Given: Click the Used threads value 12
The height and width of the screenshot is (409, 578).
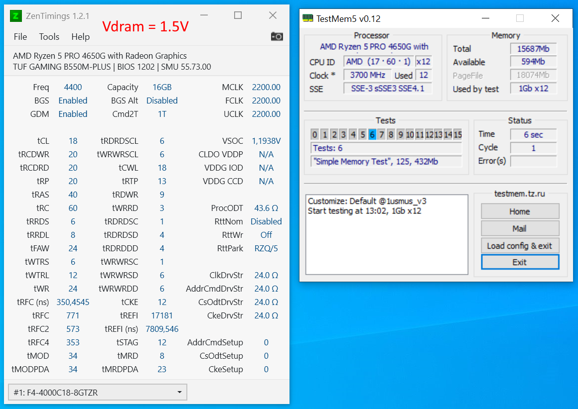Looking at the screenshot, I should (x=424, y=75).
